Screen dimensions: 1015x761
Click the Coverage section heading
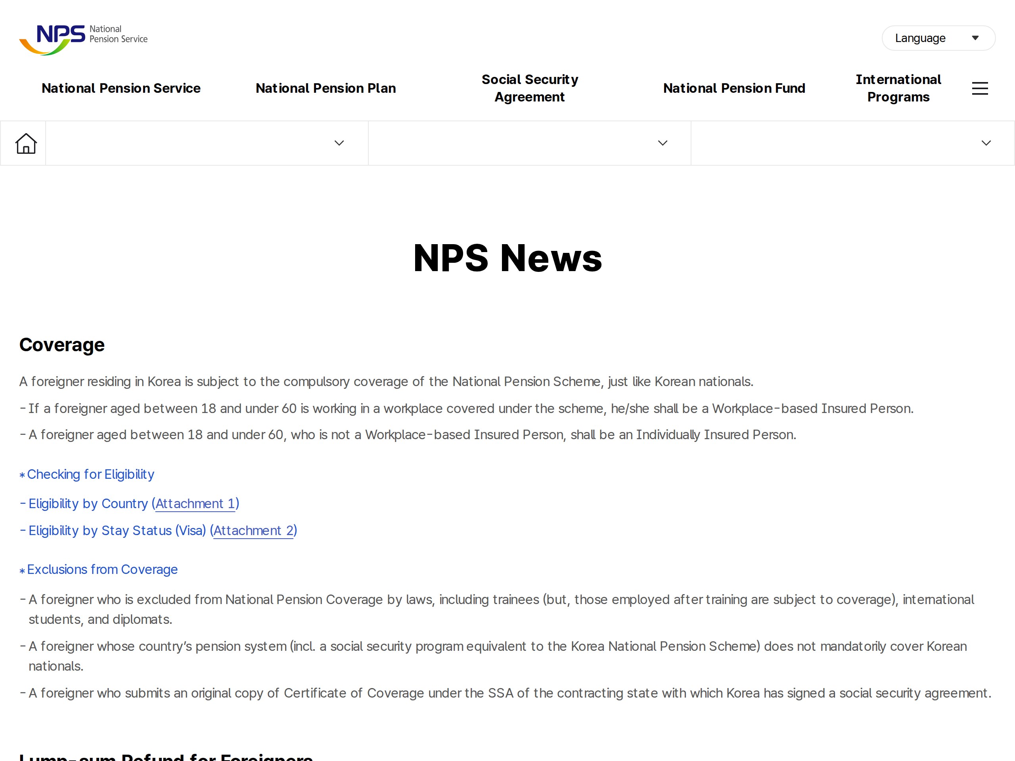point(62,345)
